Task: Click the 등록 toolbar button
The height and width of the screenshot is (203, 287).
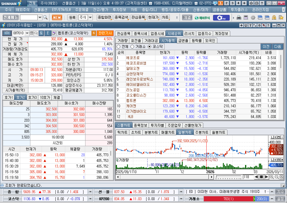Action: 72,17
